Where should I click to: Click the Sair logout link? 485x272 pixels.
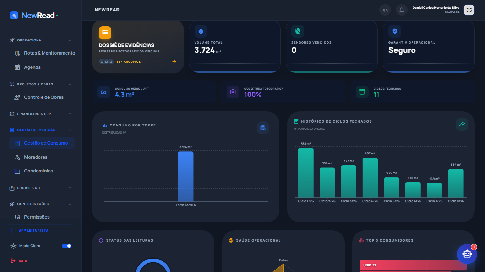tap(19, 261)
